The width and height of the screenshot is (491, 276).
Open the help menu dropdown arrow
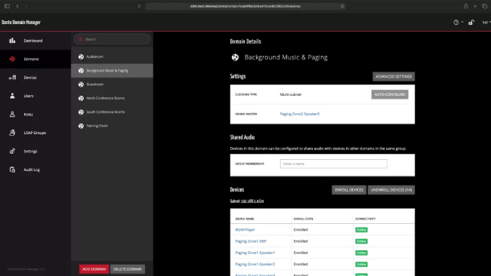point(462,22)
